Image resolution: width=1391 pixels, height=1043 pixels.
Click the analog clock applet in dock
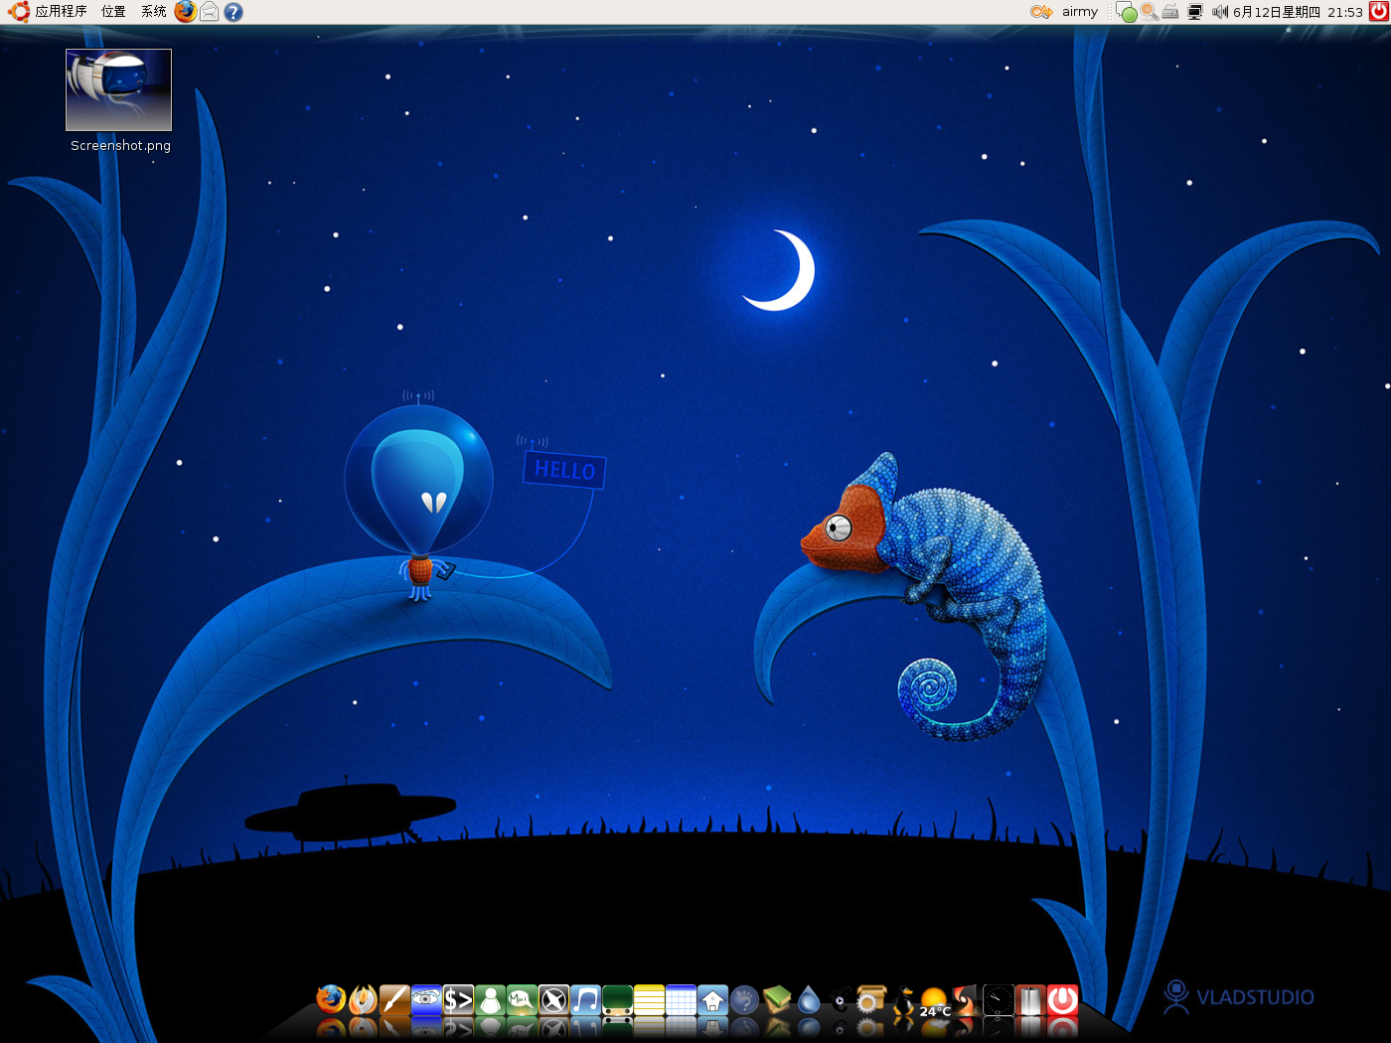(x=999, y=999)
